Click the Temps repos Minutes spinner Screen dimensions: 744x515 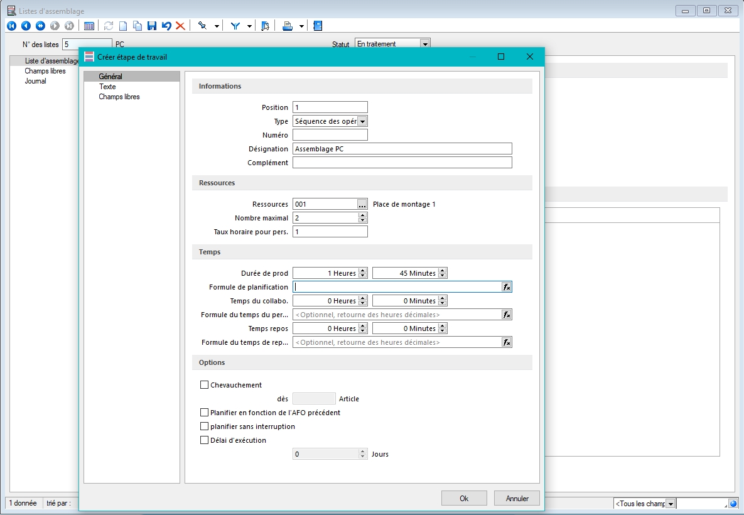tap(442, 328)
